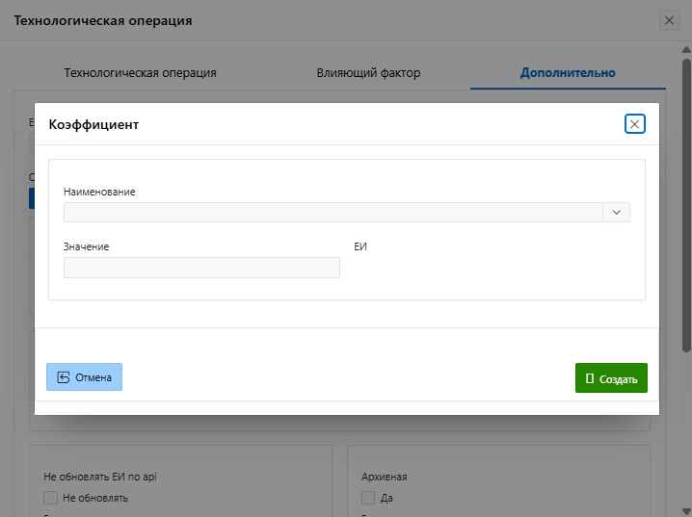The height and width of the screenshot is (517, 692).
Task: Tick the Да checkbox under Архивная
Action: tap(368, 498)
